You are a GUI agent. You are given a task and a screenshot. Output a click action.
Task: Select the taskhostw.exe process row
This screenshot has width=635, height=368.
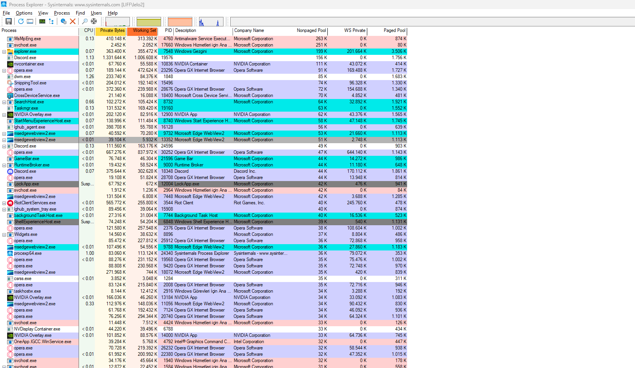point(203,291)
